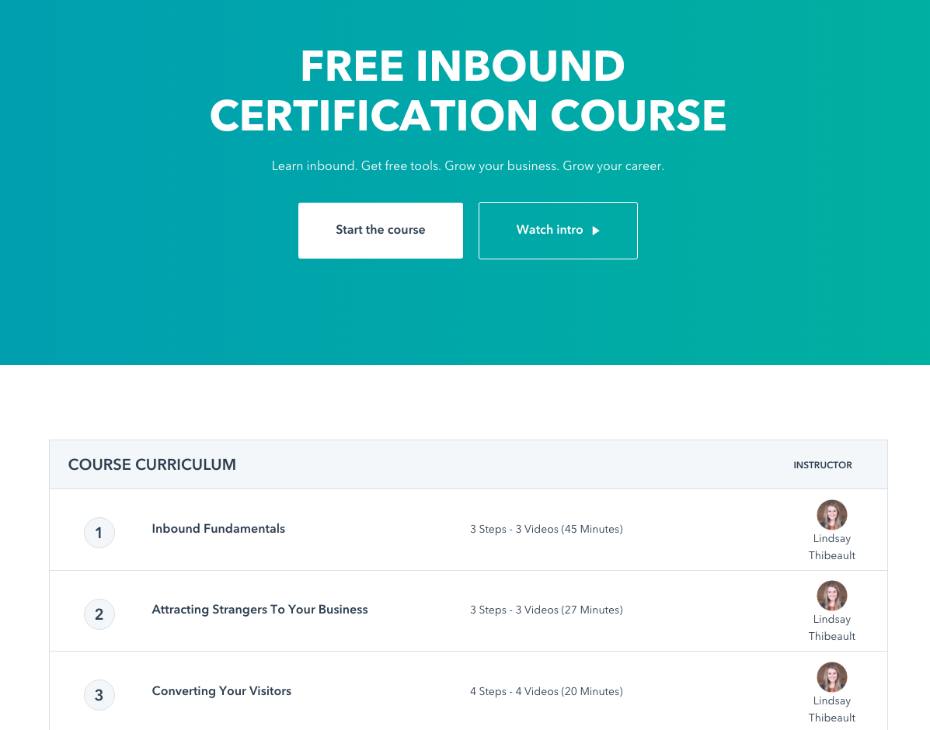Click the FREE INBOUND CERTIFICATION COURSE title
Image resolution: width=930 pixels, height=730 pixels.
468,90
